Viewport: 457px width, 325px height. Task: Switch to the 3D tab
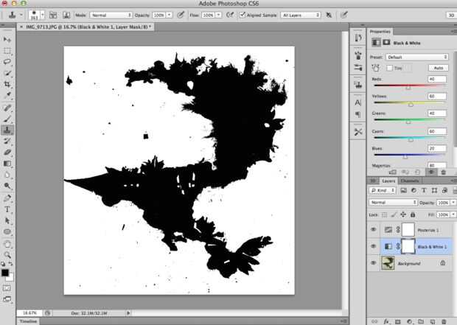click(373, 181)
